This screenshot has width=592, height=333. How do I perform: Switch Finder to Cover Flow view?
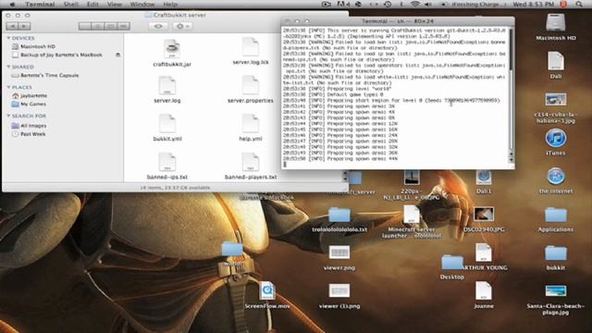pos(123,26)
